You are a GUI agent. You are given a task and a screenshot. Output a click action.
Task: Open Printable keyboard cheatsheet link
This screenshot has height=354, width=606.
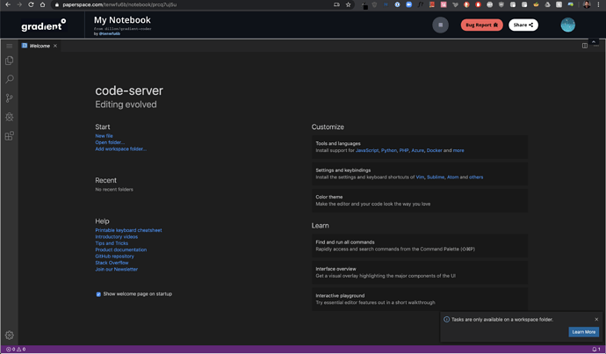point(128,230)
